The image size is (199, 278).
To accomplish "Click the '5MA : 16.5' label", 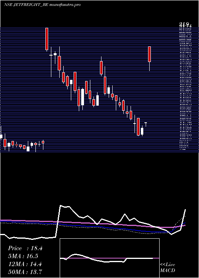I will [23, 256].
